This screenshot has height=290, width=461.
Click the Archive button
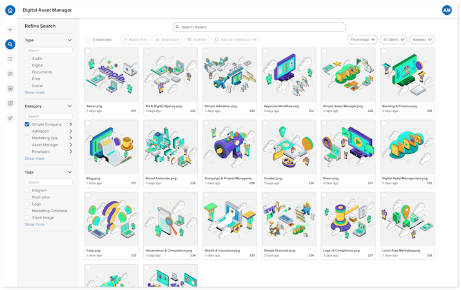pyautogui.click(x=197, y=40)
